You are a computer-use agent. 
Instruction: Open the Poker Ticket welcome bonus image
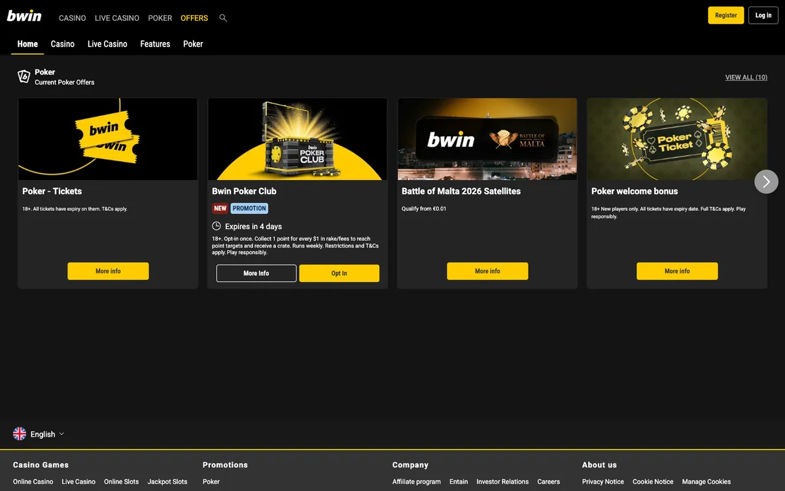pyautogui.click(x=677, y=139)
